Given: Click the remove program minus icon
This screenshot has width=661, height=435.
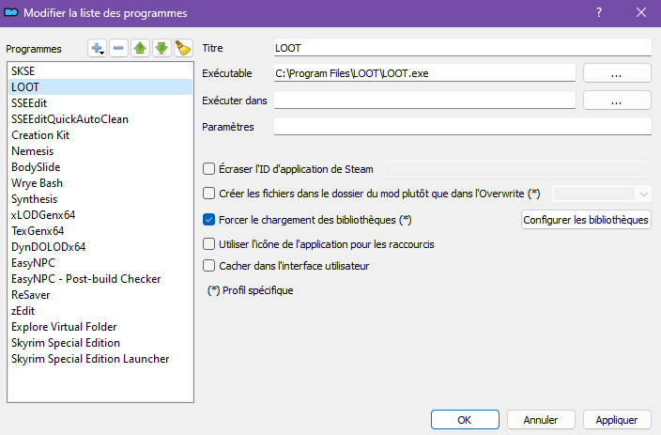Looking at the screenshot, I should (x=118, y=48).
